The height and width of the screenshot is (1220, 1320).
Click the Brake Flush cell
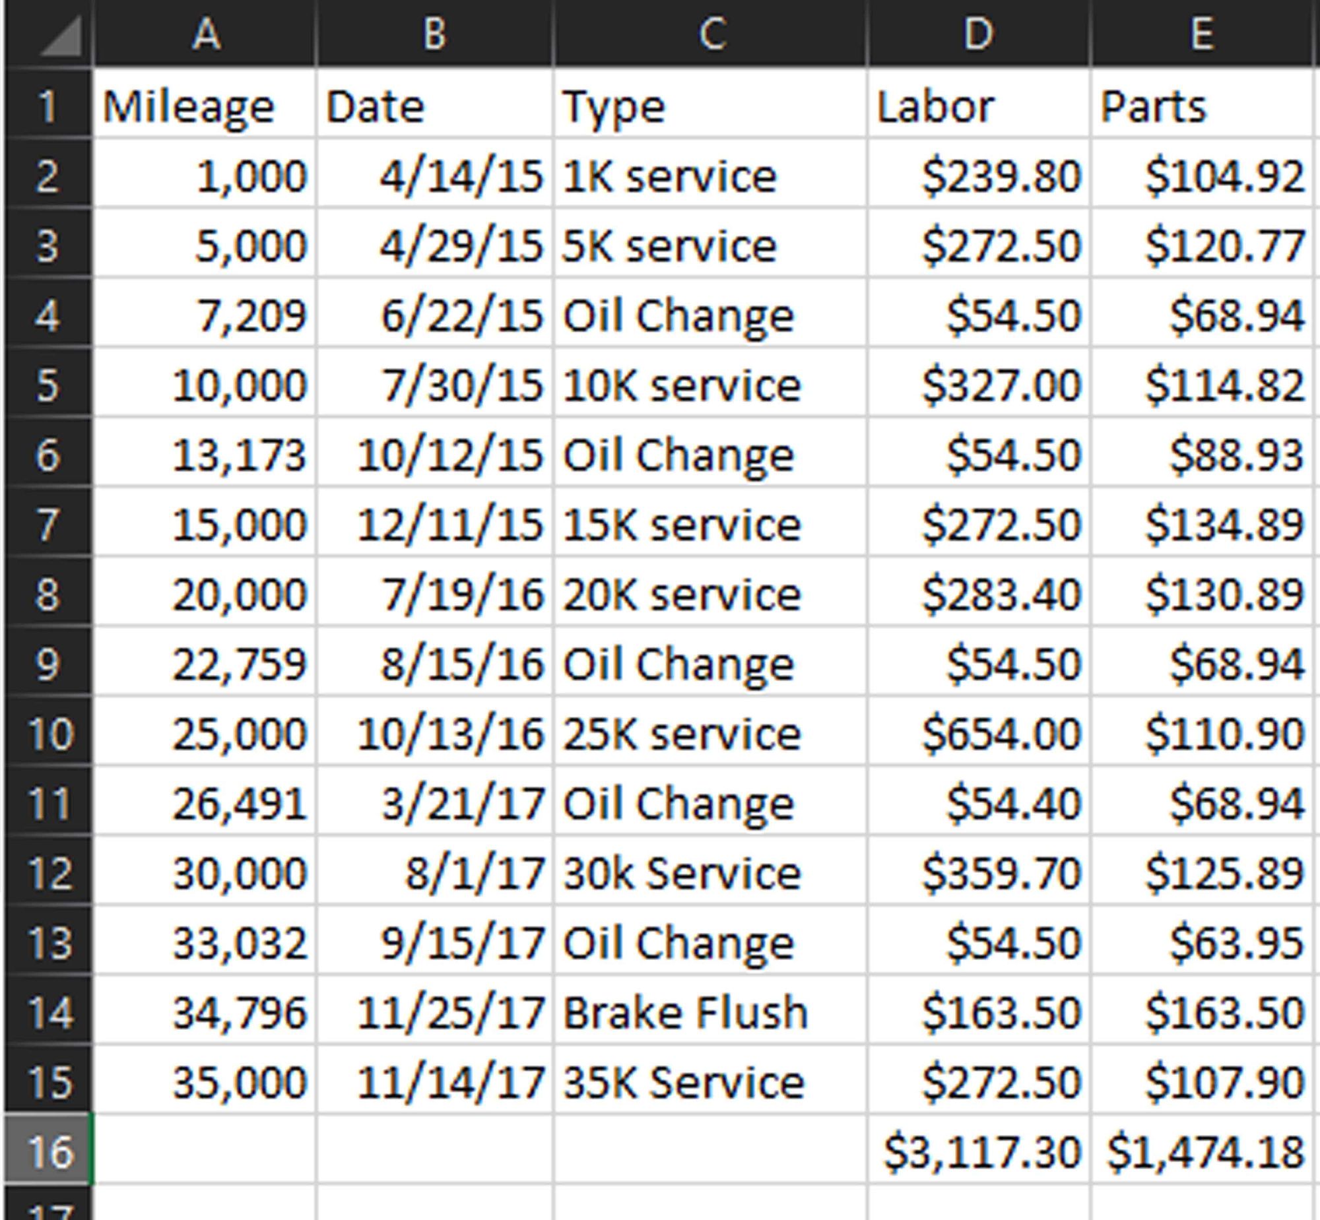tap(711, 1013)
